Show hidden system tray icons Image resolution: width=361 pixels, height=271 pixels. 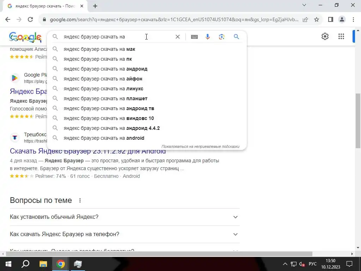pos(285,264)
